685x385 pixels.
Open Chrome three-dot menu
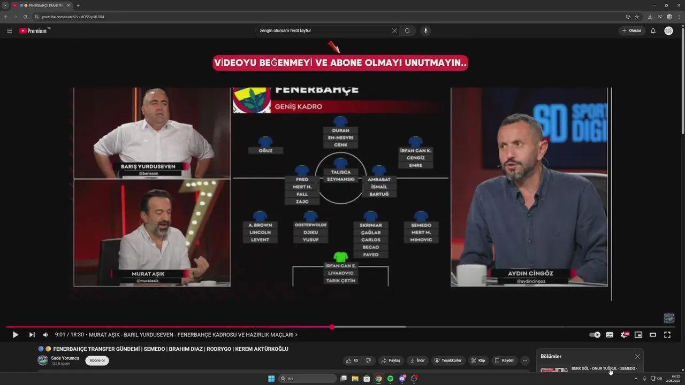679,17
